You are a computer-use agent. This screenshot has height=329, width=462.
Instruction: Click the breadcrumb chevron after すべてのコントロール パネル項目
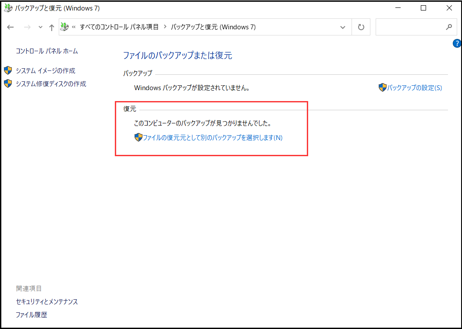click(165, 27)
